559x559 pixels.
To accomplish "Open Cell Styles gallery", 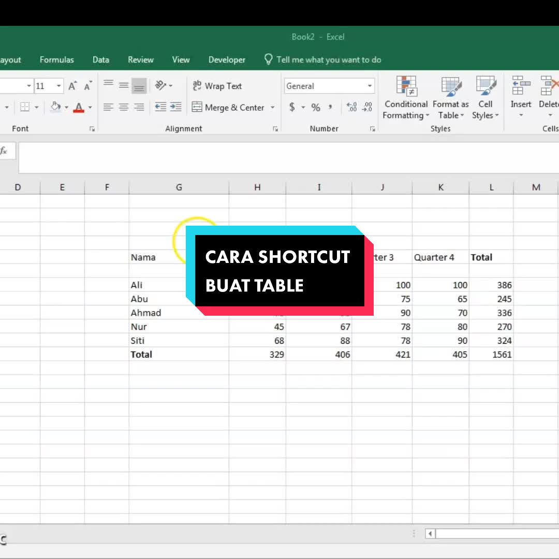I will [x=486, y=97].
